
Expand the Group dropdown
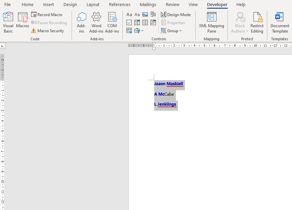[x=171, y=31]
